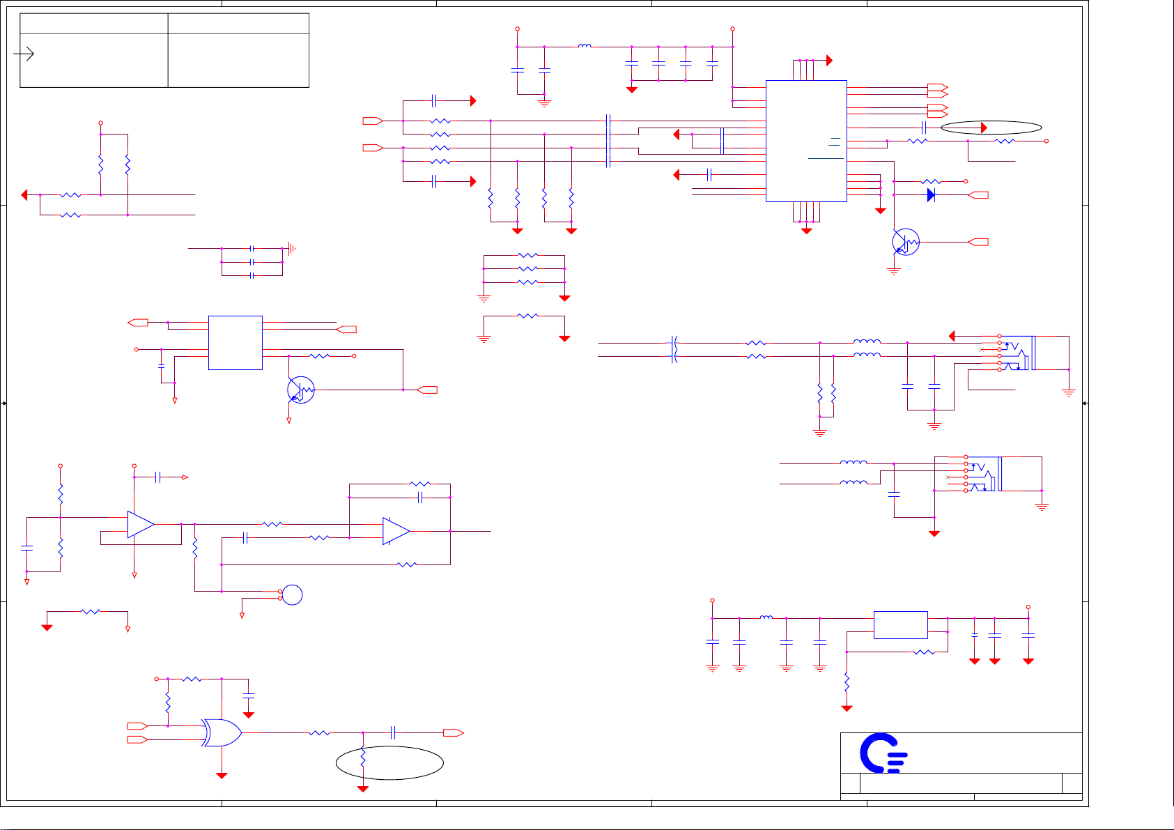Select the voltage regulator block in the power supply row

point(900,625)
